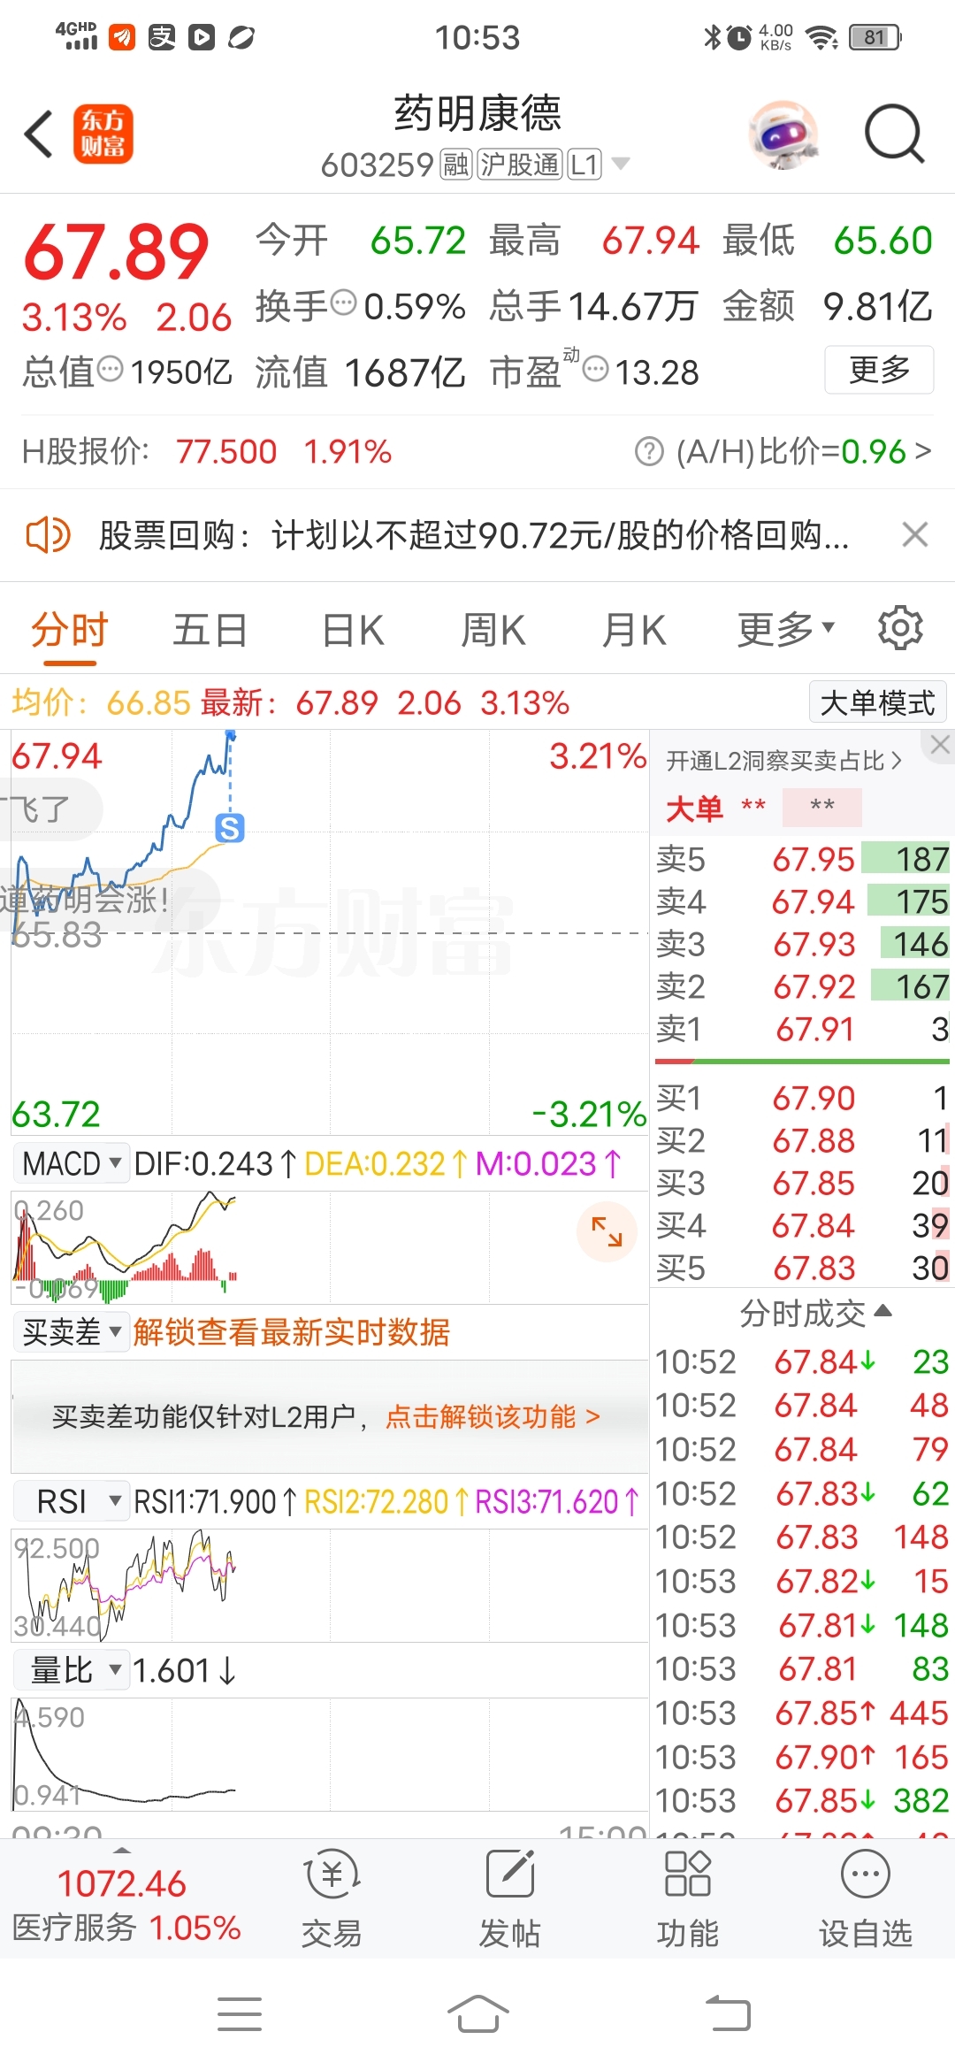Tap the search magnifier icon

click(894, 134)
